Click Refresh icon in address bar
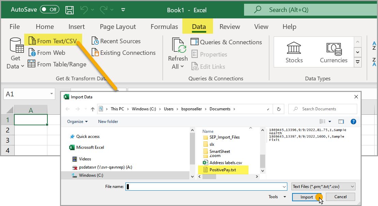 (x=279, y=109)
